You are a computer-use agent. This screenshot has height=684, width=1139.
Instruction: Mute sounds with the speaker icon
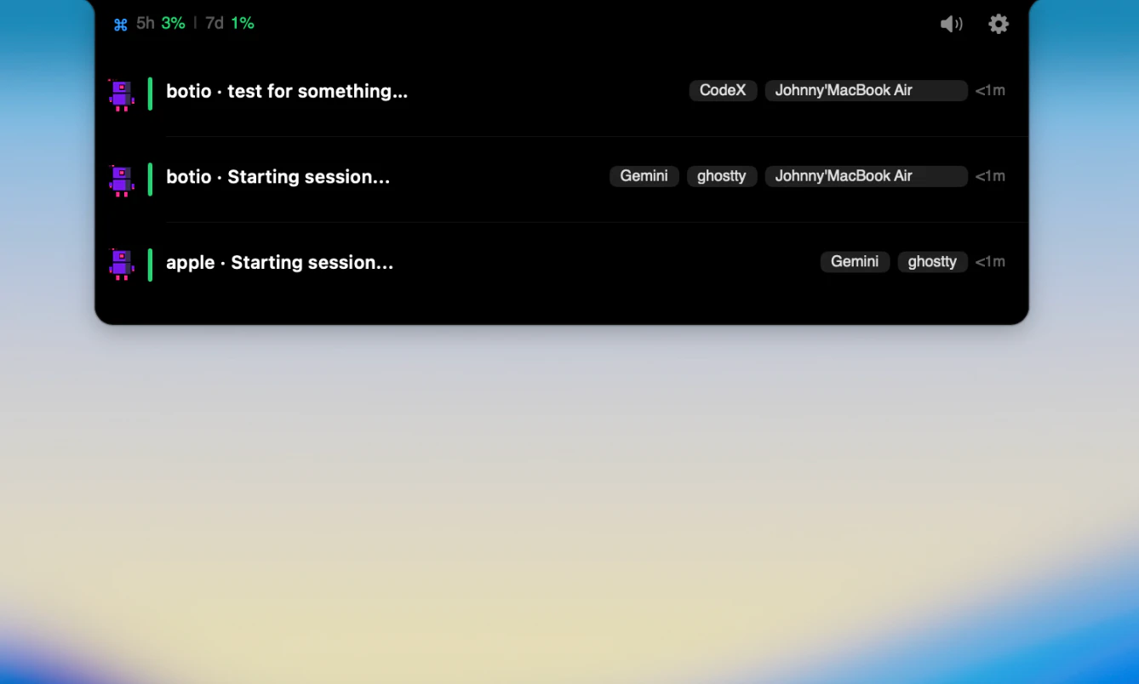pyautogui.click(x=951, y=24)
